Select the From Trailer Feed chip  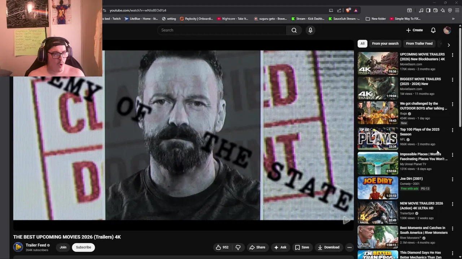pyautogui.click(x=419, y=44)
